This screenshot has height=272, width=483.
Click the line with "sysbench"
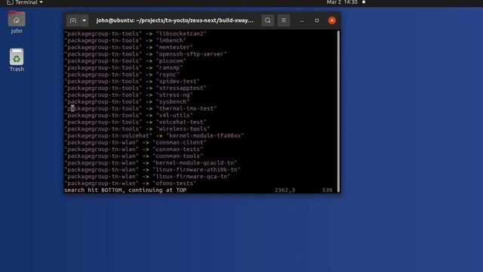[127, 101]
